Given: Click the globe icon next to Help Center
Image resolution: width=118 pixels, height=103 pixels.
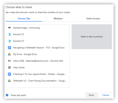Looking at the screenshot, I should click(9, 67).
